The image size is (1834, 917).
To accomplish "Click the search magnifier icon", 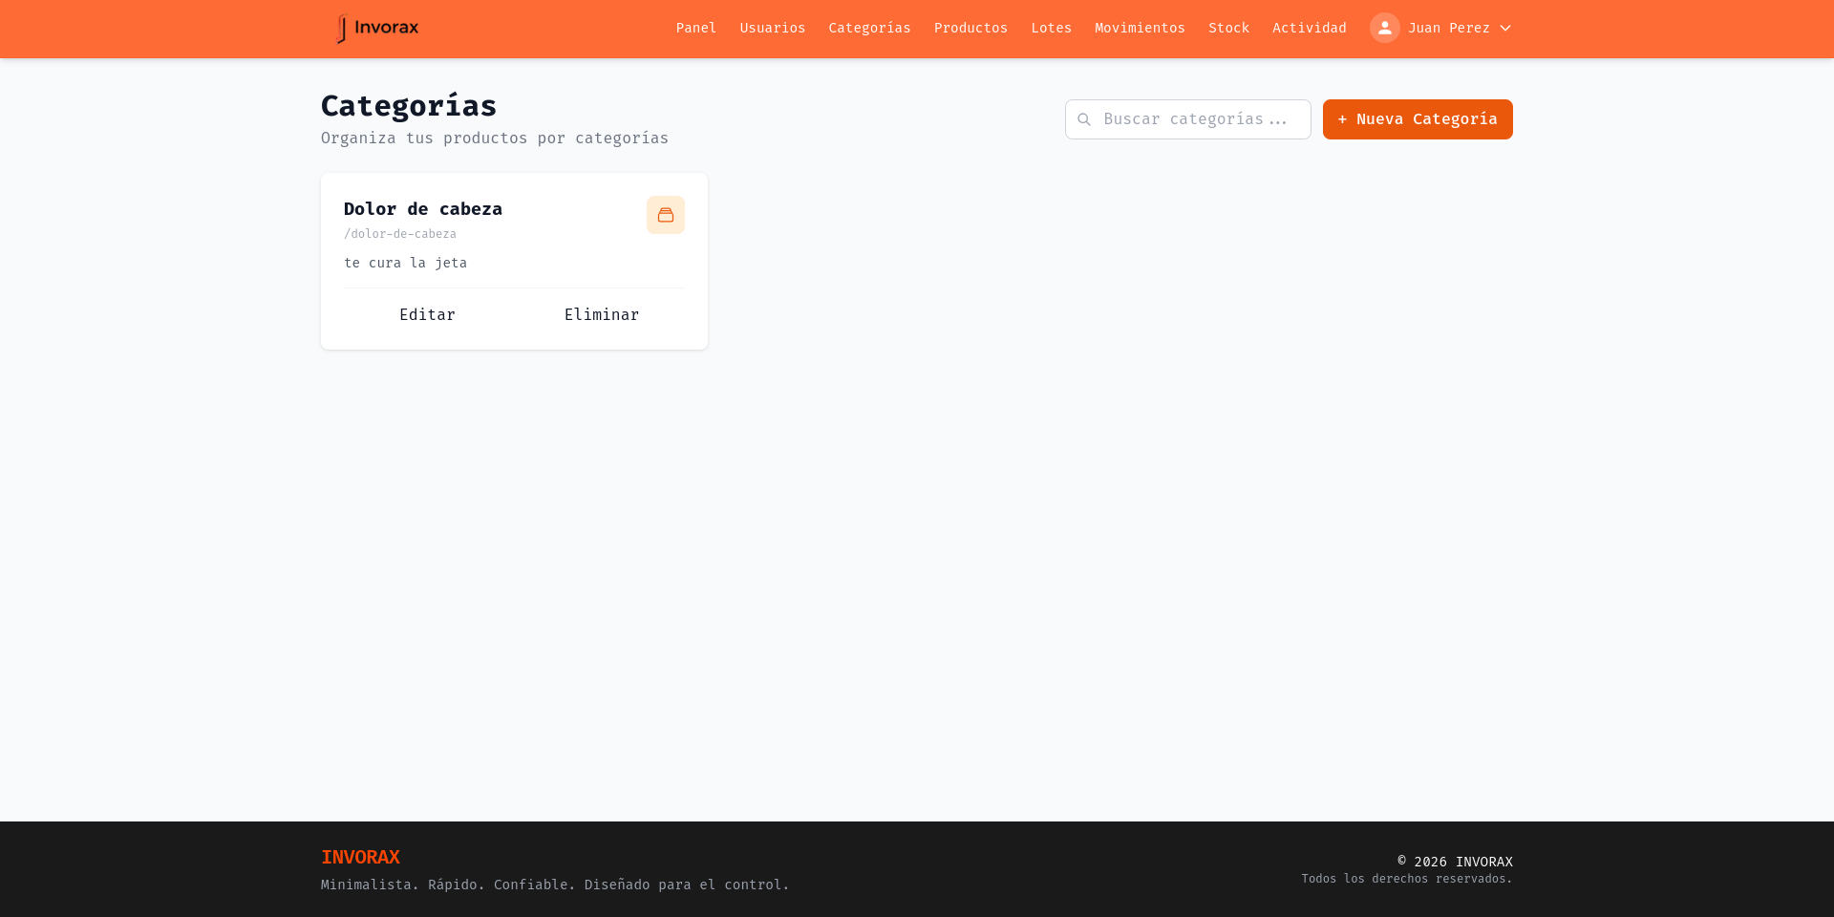I will pyautogui.click(x=1084, y=119).
